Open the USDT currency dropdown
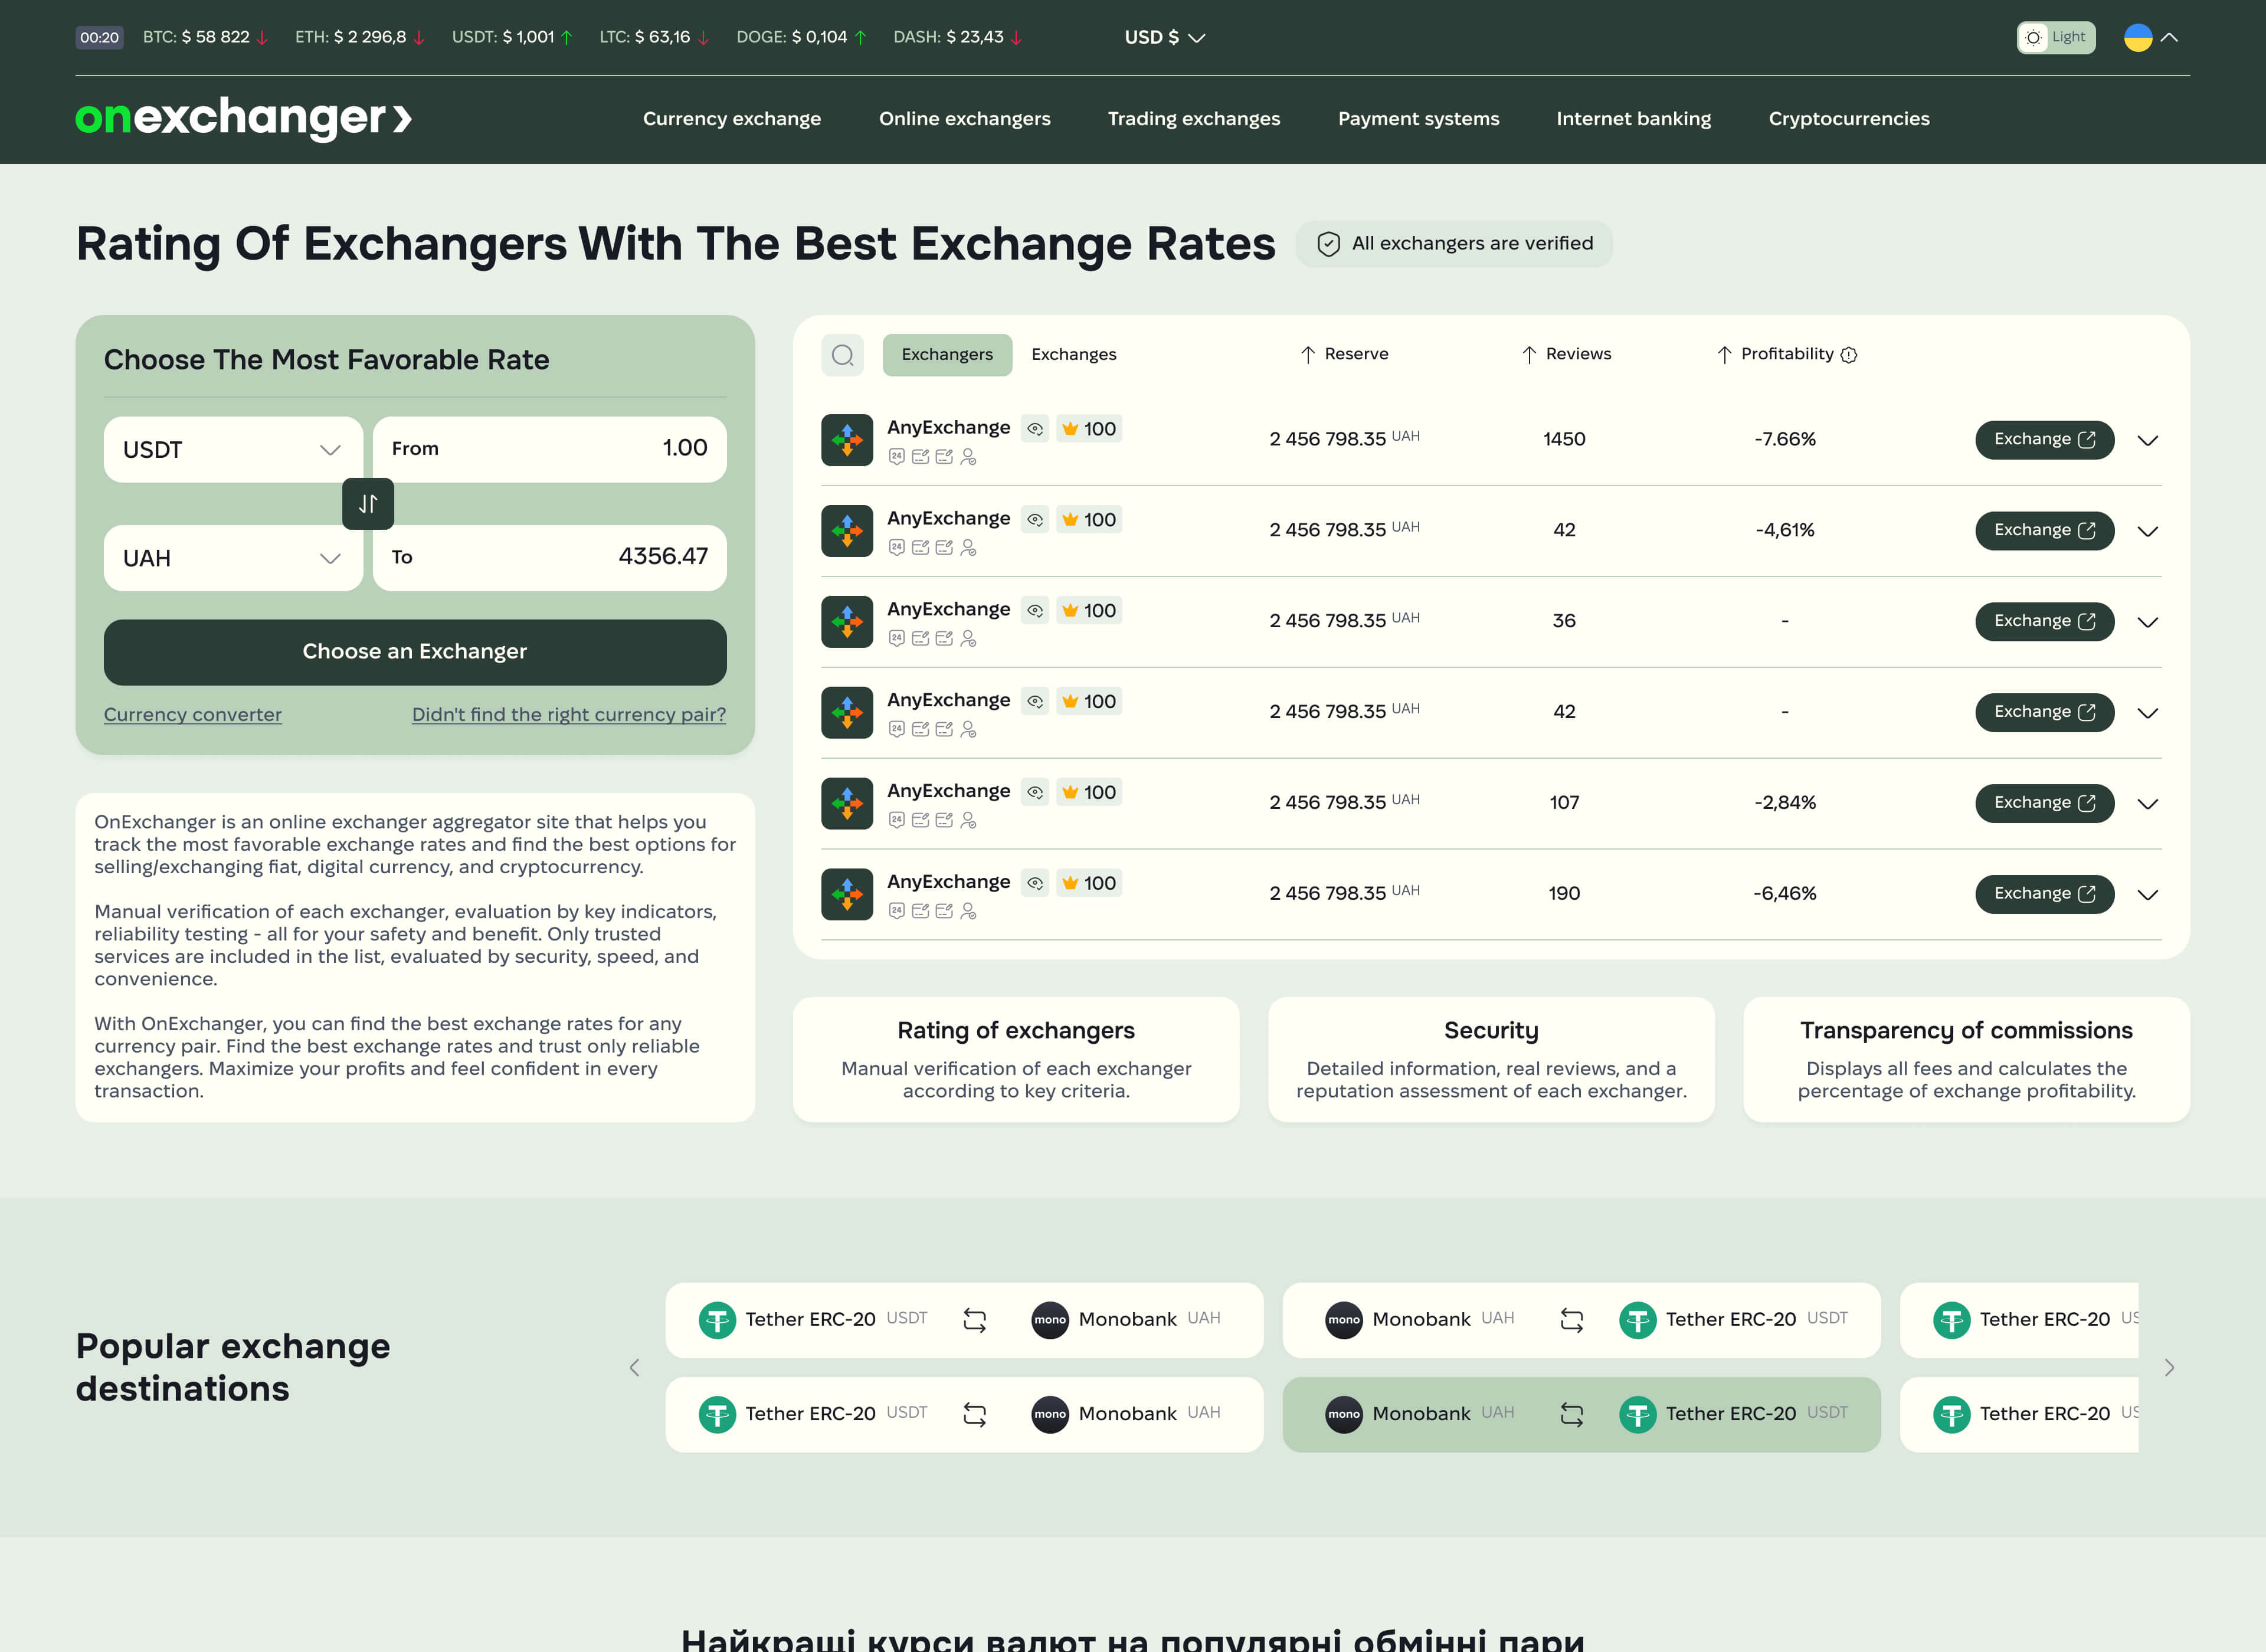Image resolution: width=2266 pixels, height=1652 pixels. pyautogui.click(x=233, y=450)
